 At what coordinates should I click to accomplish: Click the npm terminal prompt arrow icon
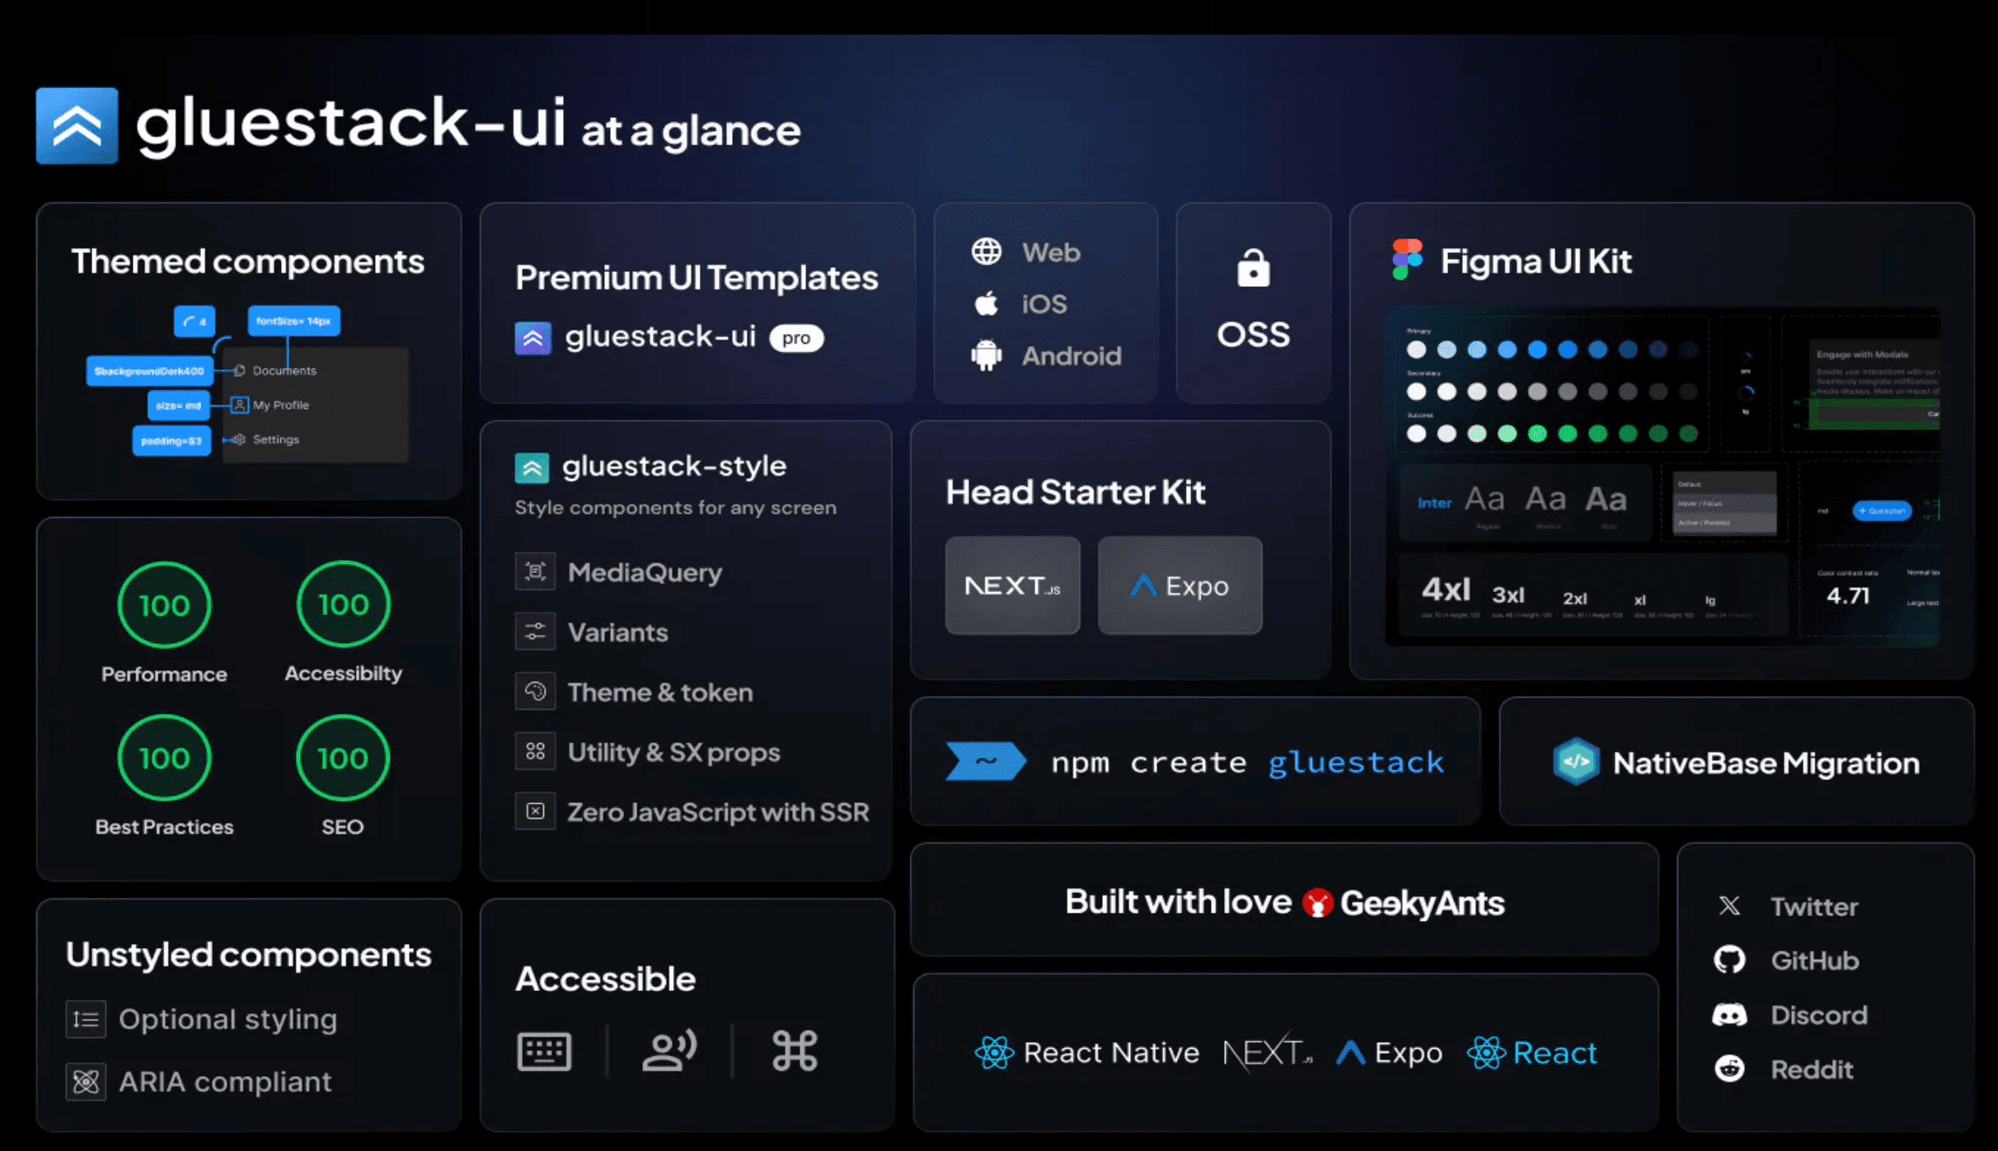coord(986,761)
